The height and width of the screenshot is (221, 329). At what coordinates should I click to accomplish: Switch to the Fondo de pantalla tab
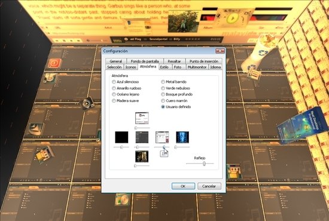point(145,61)
